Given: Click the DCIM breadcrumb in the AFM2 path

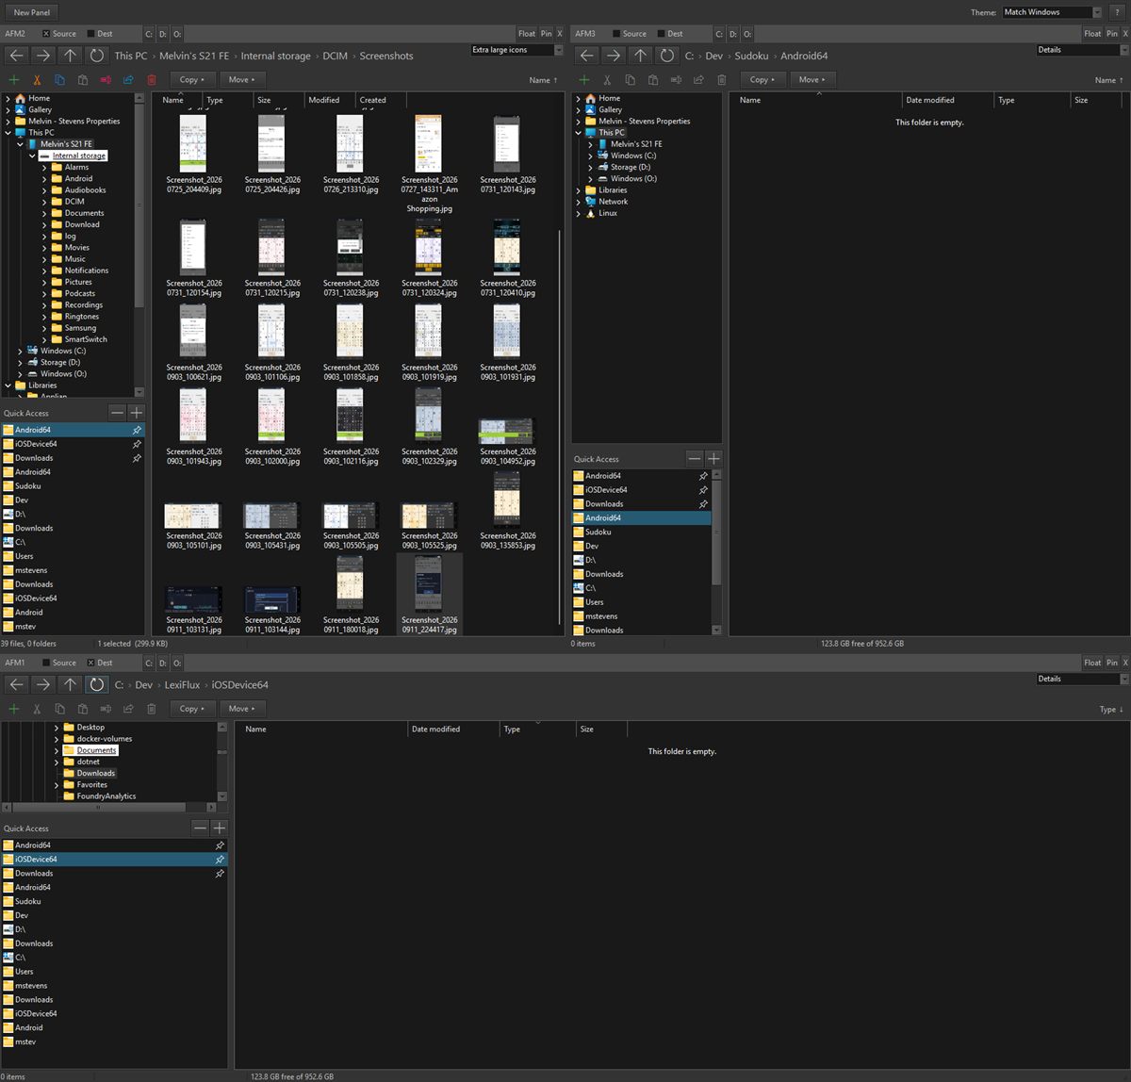Looking at the screenshot, I should pyautogui.click(x=335, y=56).
